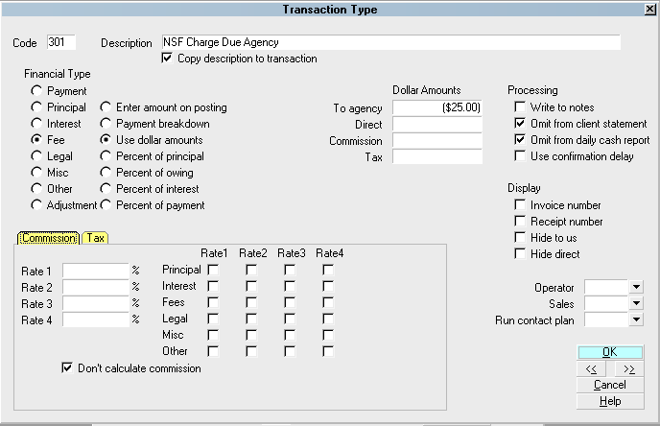Open the Operator dropdown
660x426 pixels.
(x=636, y=287)
